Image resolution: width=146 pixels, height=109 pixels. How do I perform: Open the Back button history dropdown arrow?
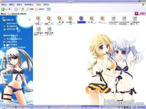point(12,9)
